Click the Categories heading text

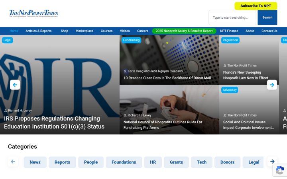(x=22, y=146)
